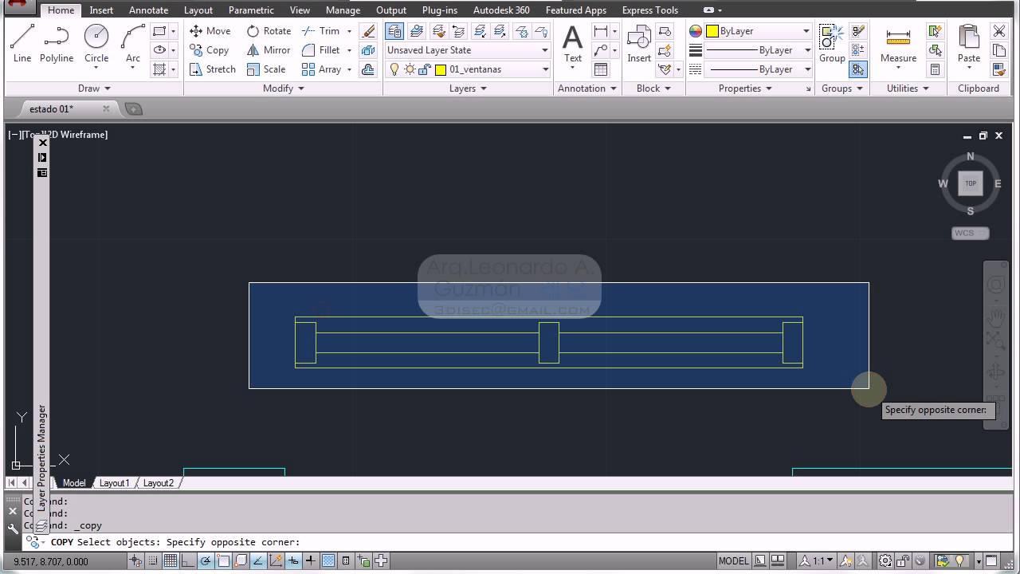Click the WCS button under ViewCube

click(970, 233)
